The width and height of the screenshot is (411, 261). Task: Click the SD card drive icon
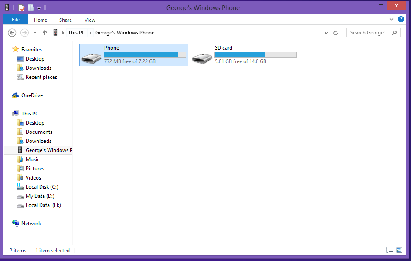201,58
